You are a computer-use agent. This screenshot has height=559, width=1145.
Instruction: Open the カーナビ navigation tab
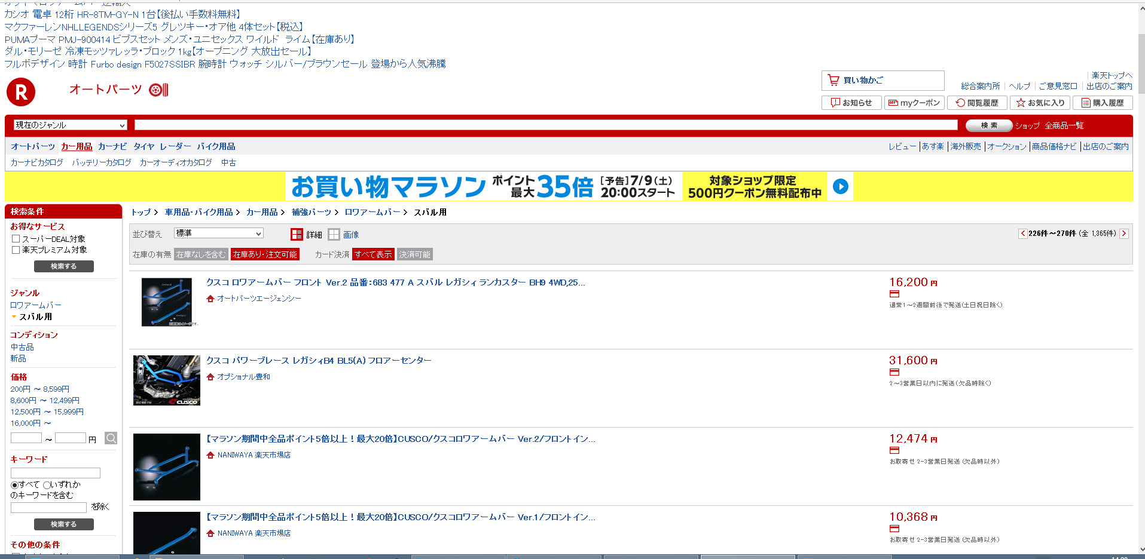pos(112,146)
